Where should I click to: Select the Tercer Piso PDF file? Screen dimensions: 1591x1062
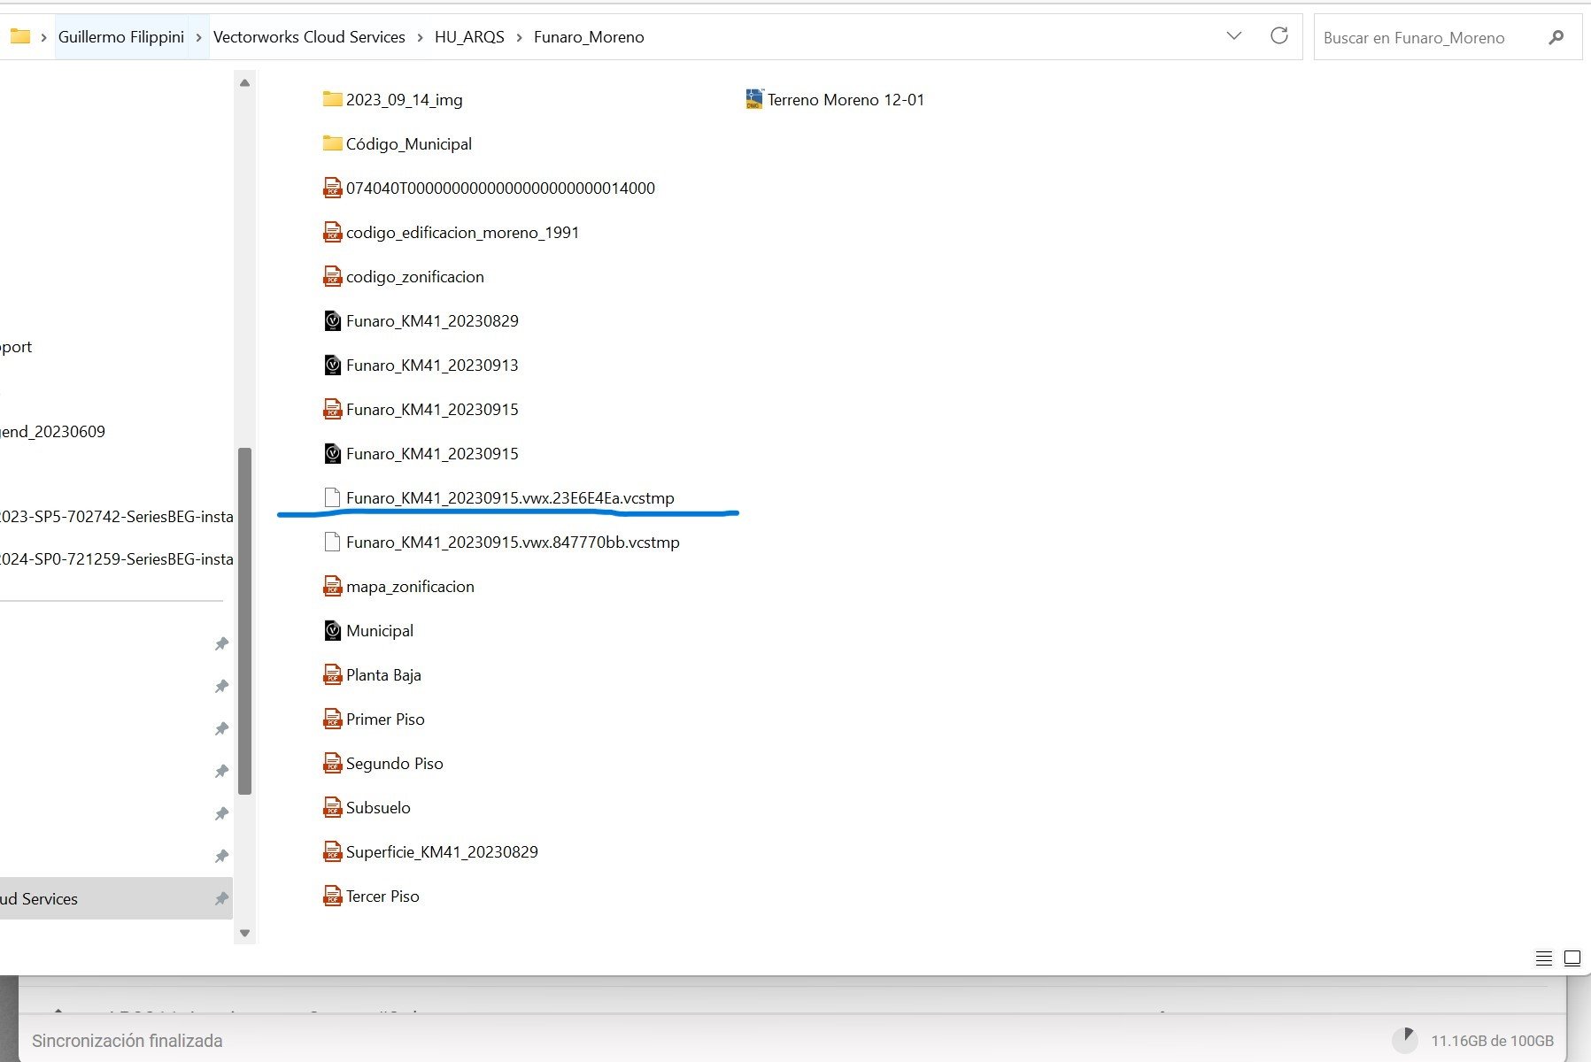click(x=382, y=897)
